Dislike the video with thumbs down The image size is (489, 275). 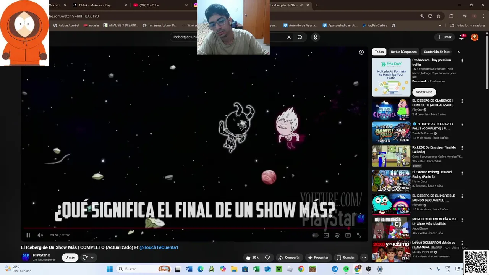click(x=267, y=257)
